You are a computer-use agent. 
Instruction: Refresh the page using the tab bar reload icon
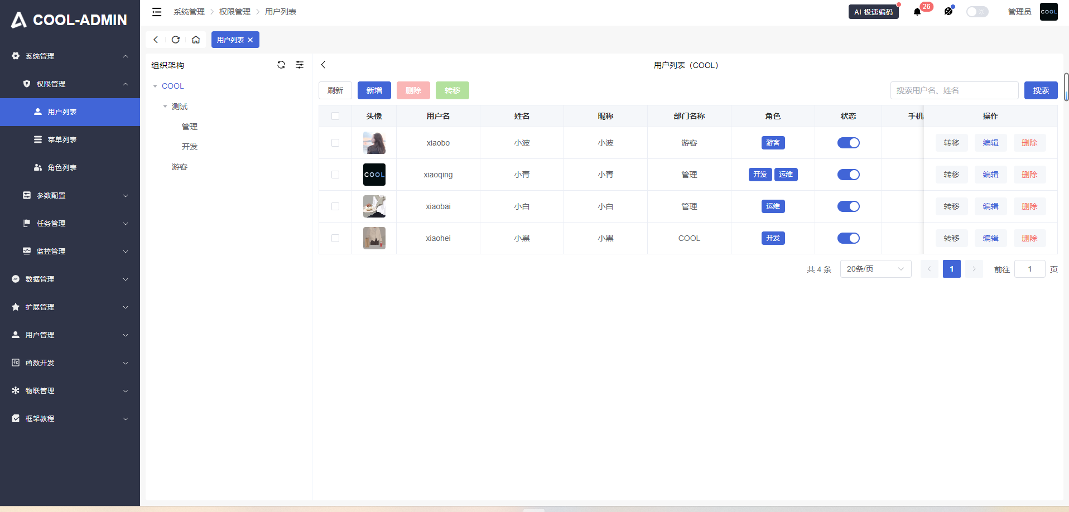[176, 40]
